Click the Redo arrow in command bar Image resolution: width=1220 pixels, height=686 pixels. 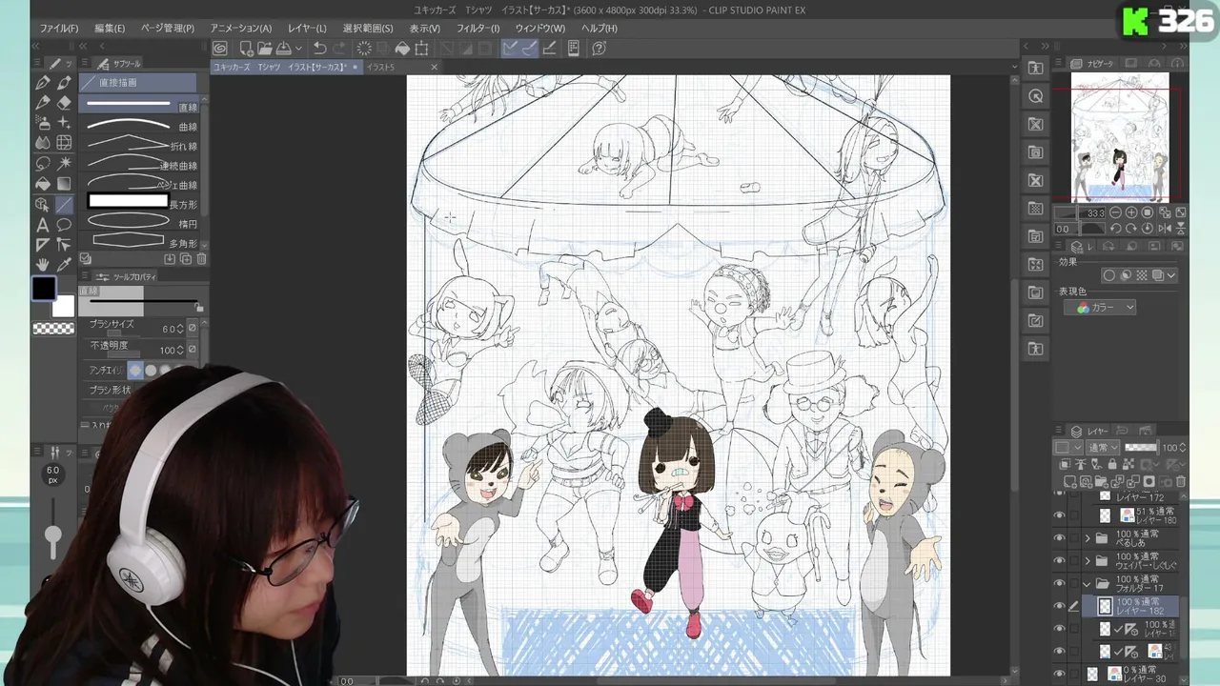340,49
